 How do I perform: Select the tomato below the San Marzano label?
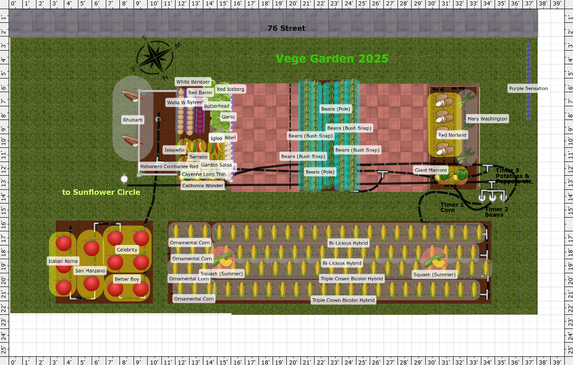(x=91, y=283)
